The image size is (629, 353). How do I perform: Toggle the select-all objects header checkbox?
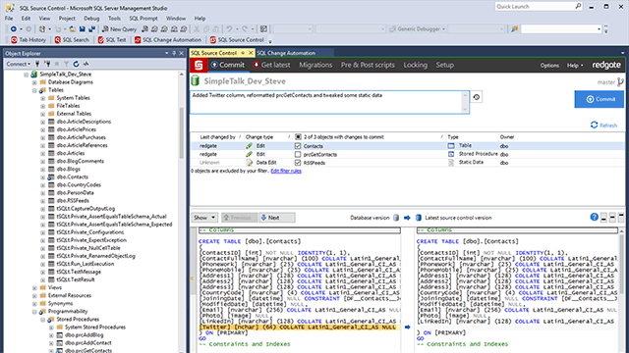[298, 137]
